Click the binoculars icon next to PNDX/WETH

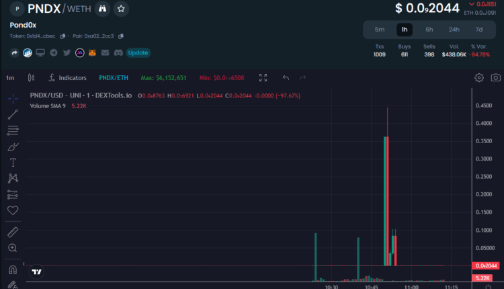click(101, 9)
